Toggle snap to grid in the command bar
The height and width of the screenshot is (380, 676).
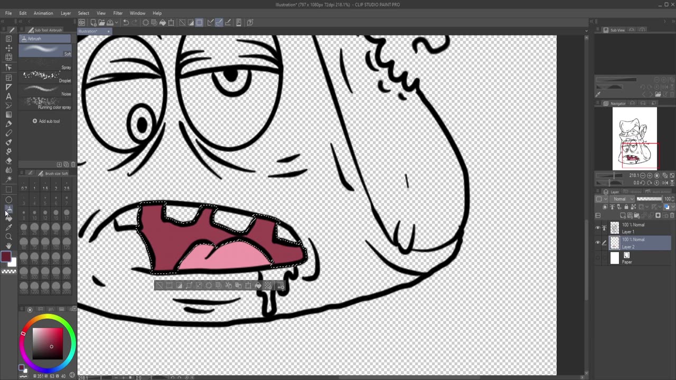228,23
